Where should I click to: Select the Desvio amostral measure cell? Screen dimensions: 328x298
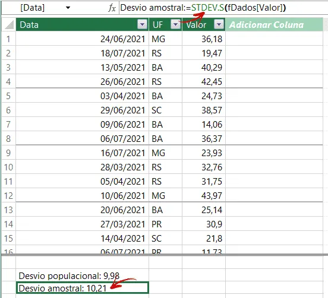(82, 288)
